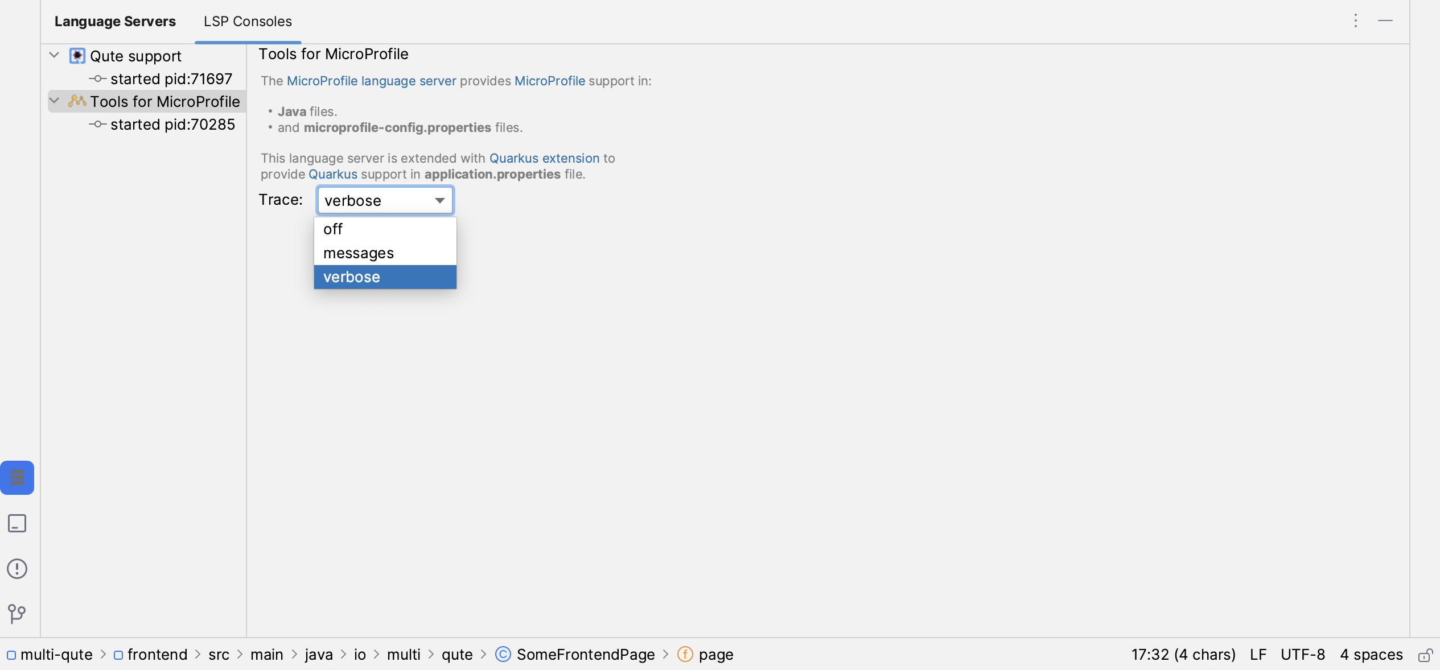This screenshot has width=1440, height=670.
Task: Open the Terminal tool window icon
Action: 17,523
